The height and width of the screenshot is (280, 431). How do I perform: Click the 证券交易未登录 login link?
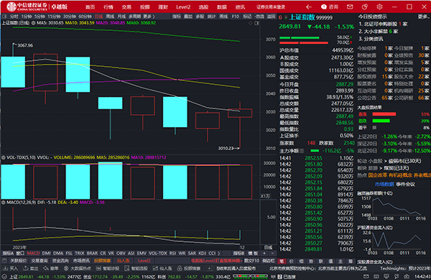pos(271,7)
